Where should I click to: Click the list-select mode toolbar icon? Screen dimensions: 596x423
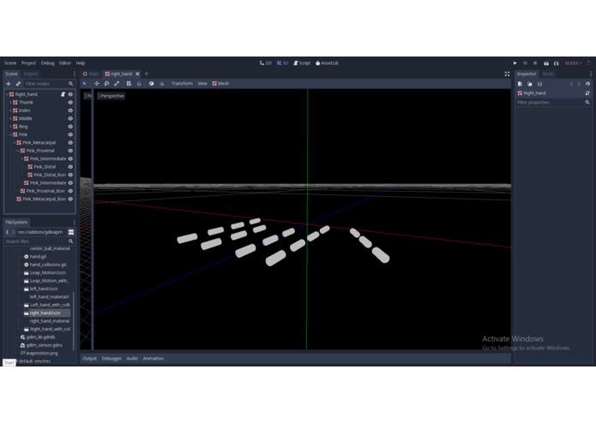click(x=129, y=83)
